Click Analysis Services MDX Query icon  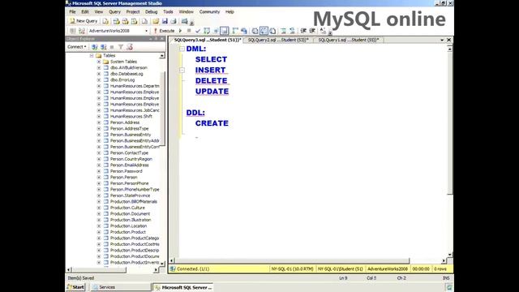(116, 21)
